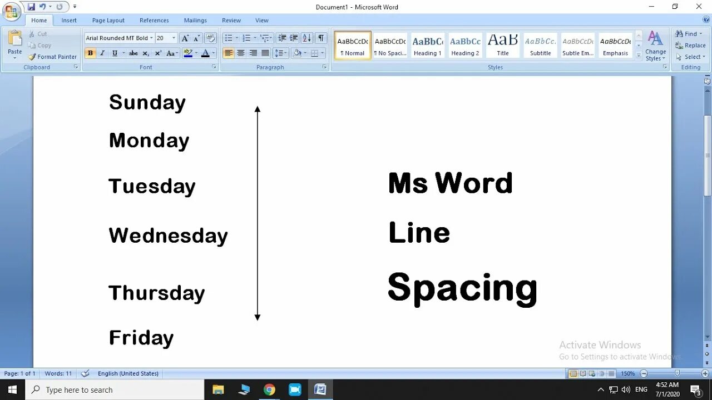The image size is (712, 400).
Task: Decrease the paragraph indent
Action: pos(282,38)
